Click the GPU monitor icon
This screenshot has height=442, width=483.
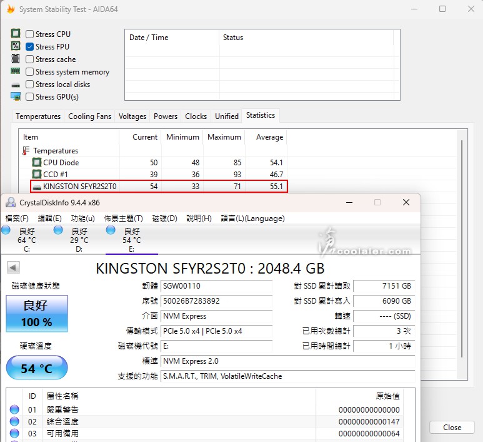click(x=16, y=96)
